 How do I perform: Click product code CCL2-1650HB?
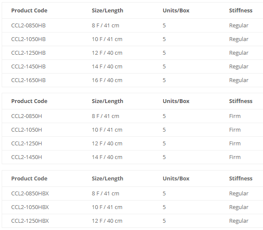point(28,80)
